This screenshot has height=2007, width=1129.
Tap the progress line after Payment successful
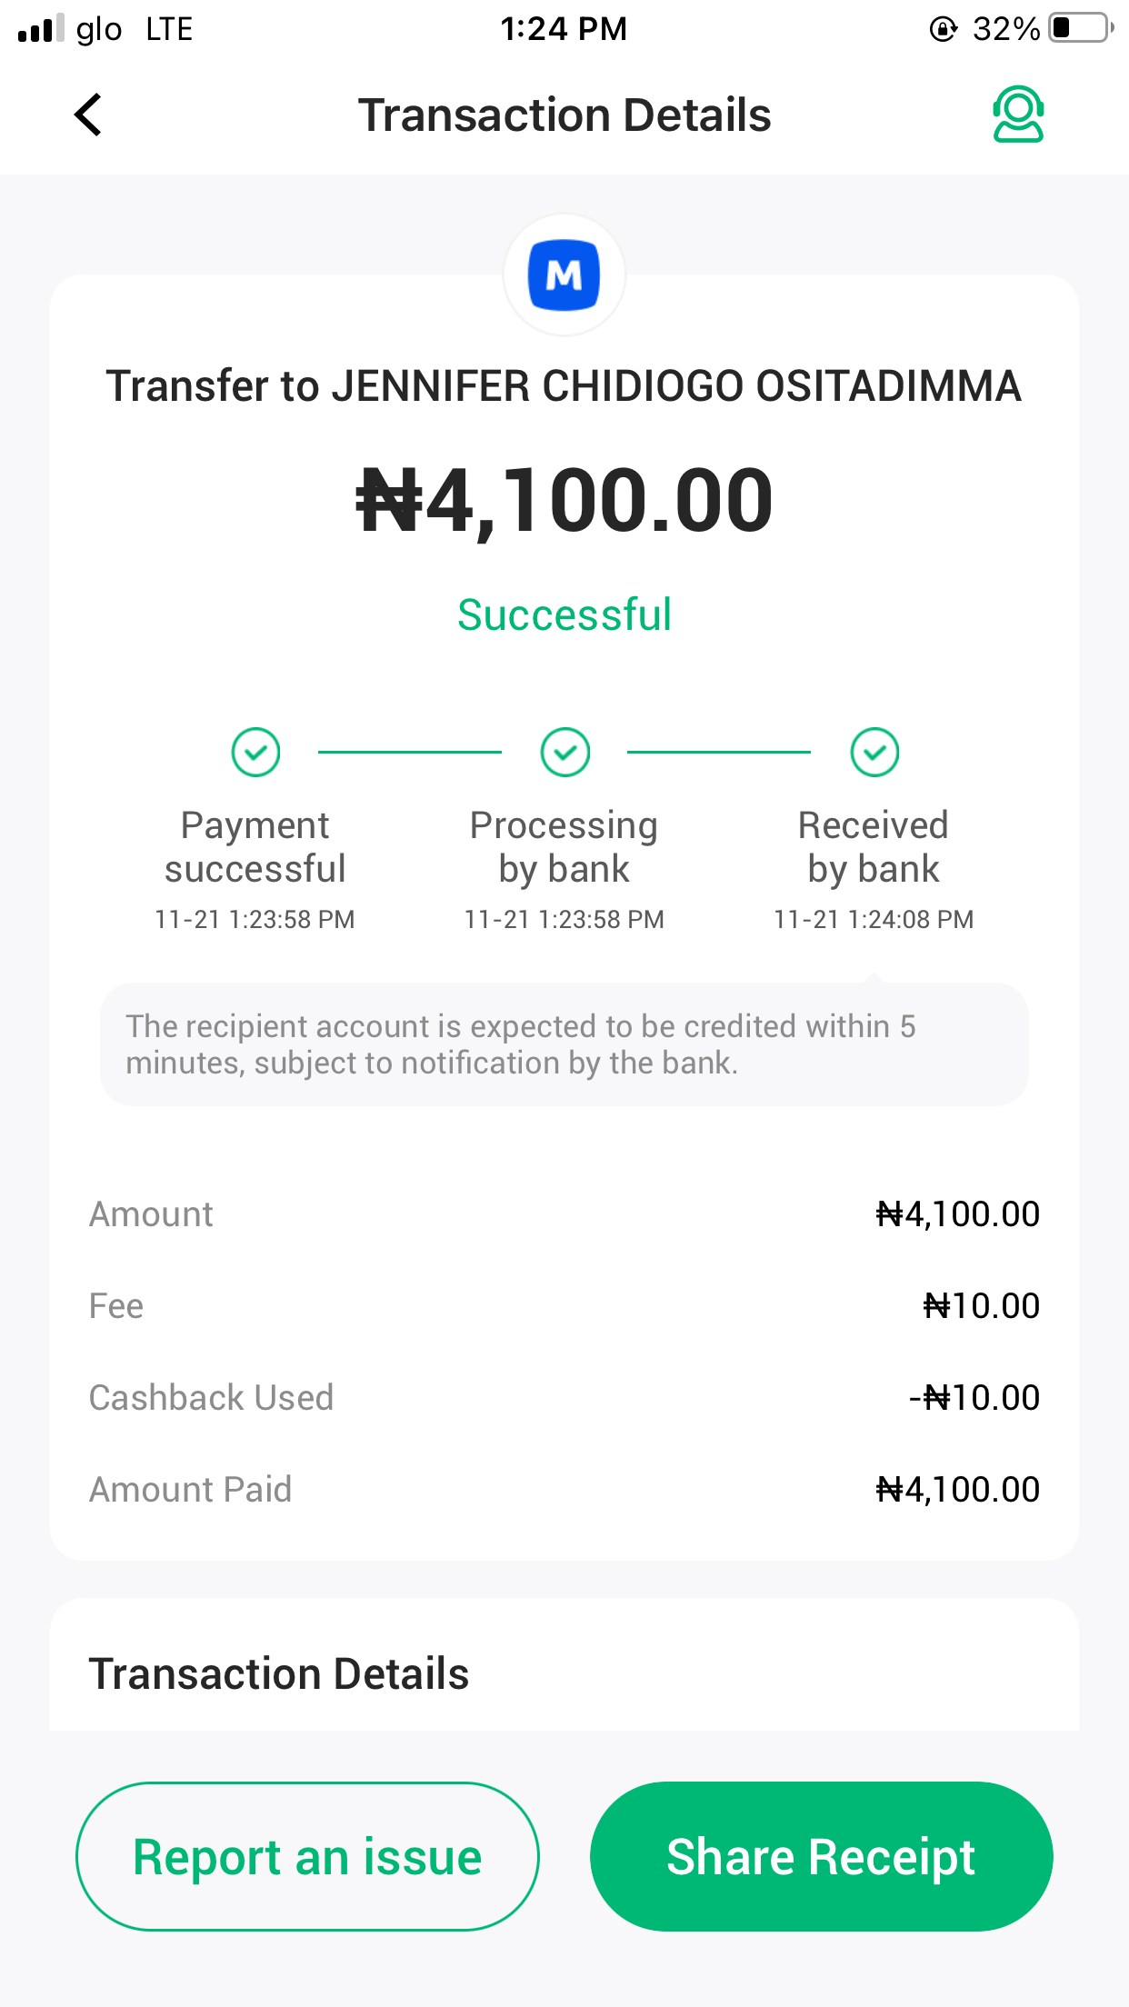[x=410, y=753]
